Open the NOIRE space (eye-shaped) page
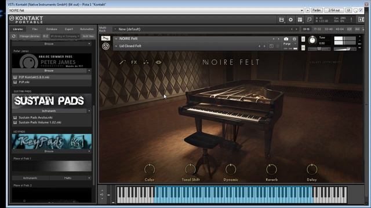371x208 pixels. (158, 62)
